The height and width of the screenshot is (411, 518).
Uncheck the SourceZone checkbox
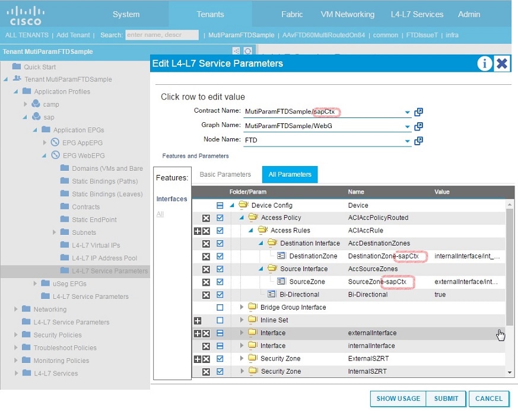click(x=220, y=282)
